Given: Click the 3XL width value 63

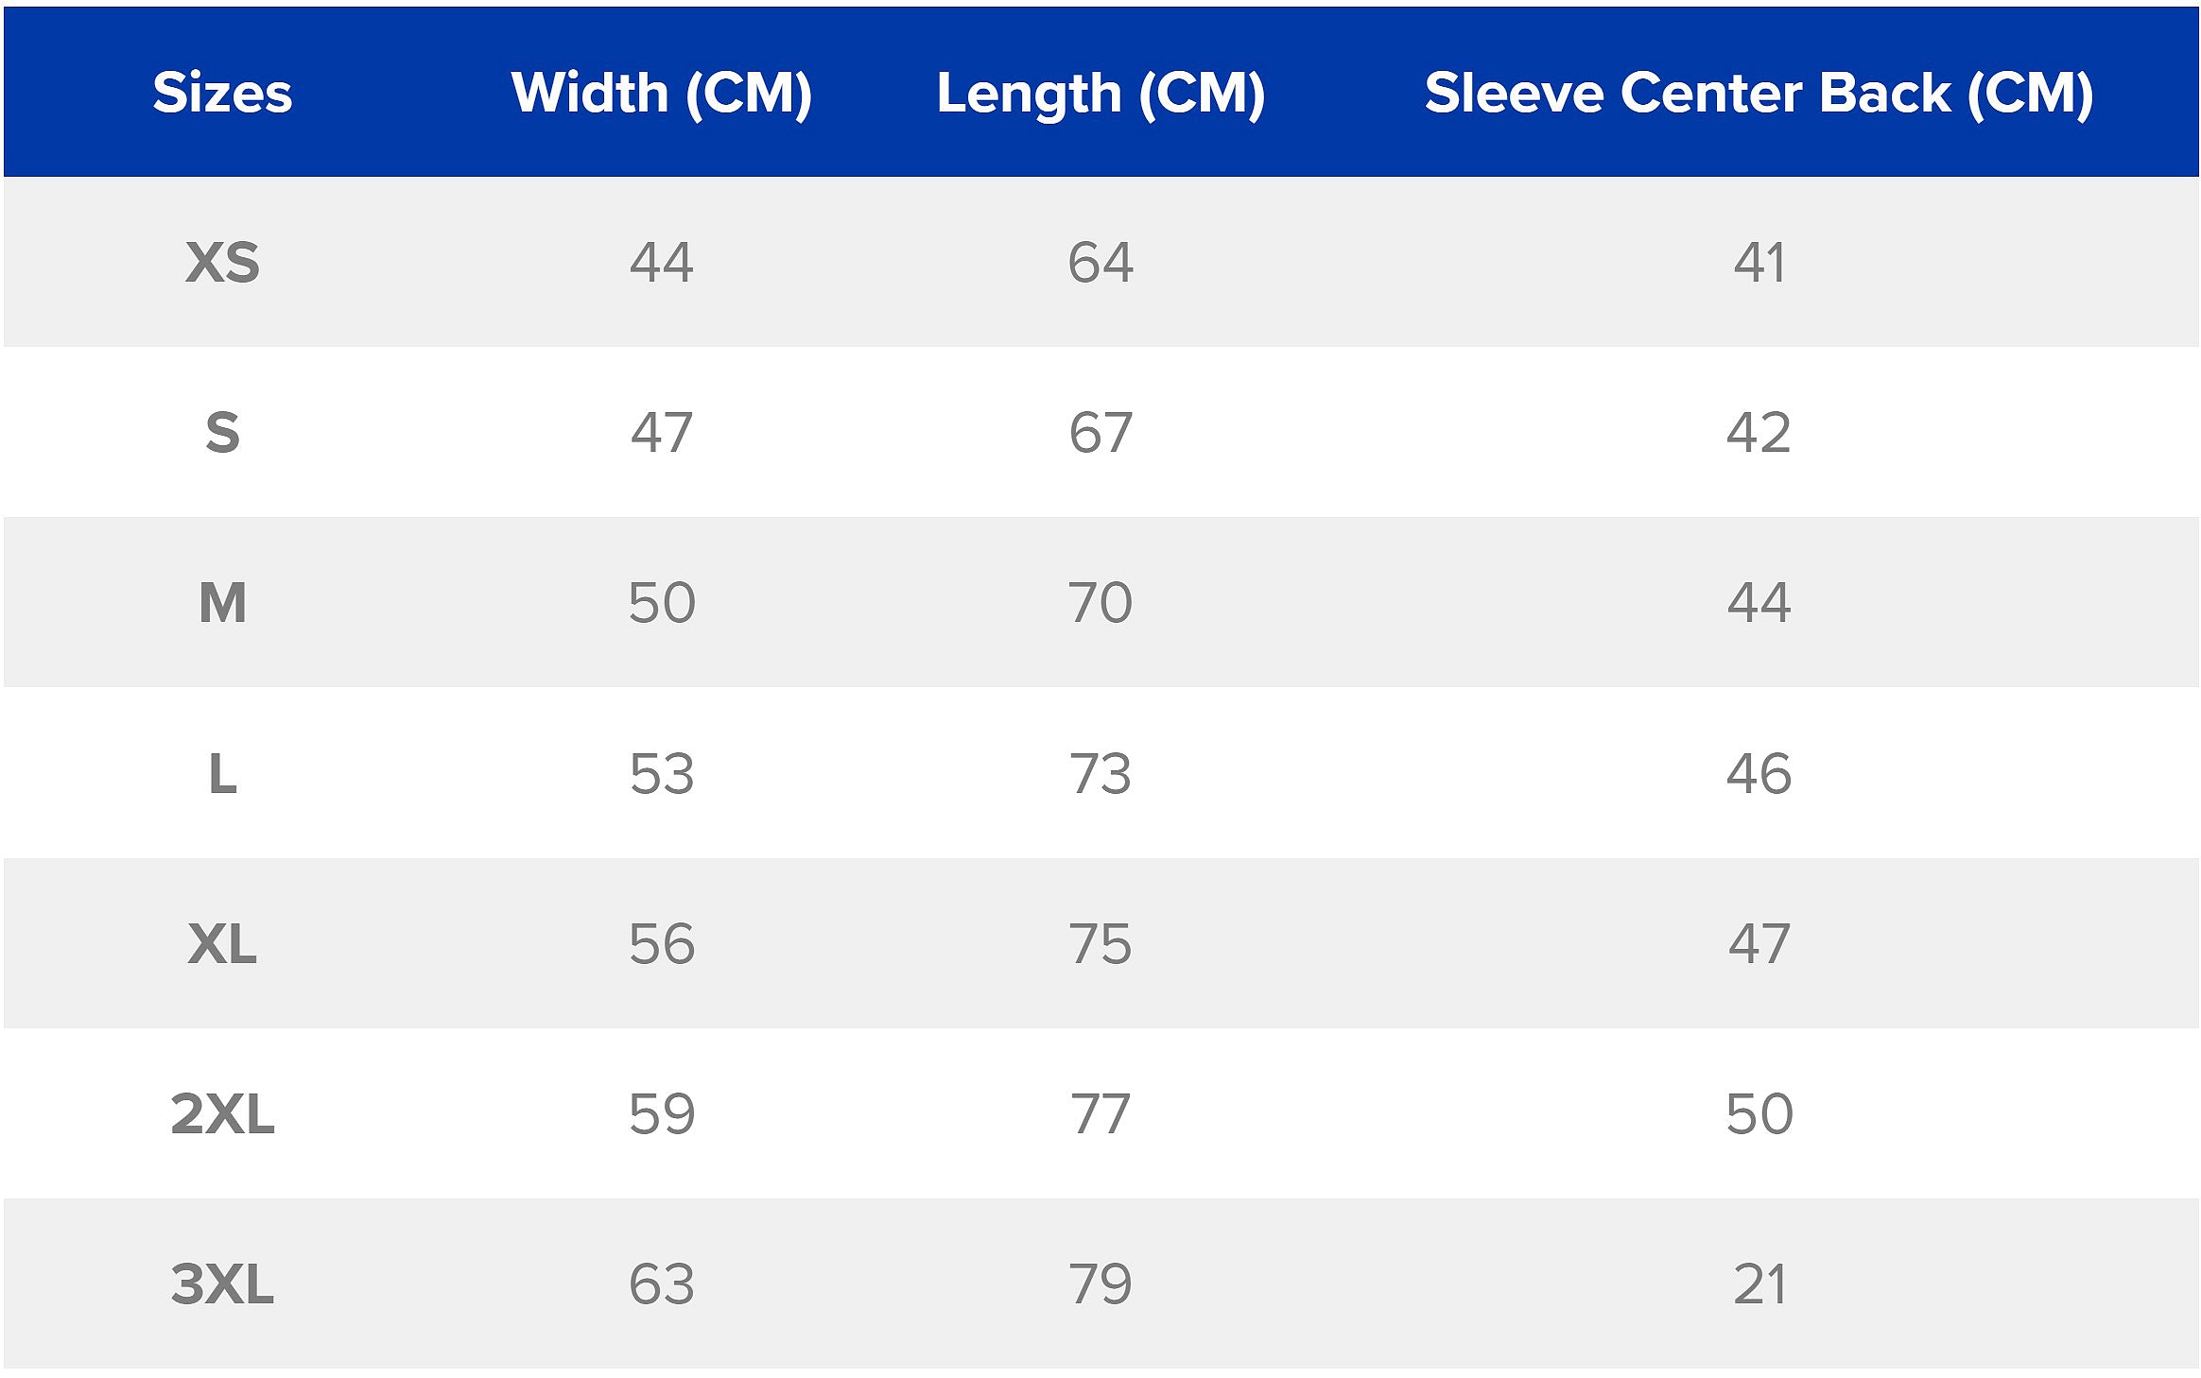Looking at the screenshot, I should [x=662, y=1283].
